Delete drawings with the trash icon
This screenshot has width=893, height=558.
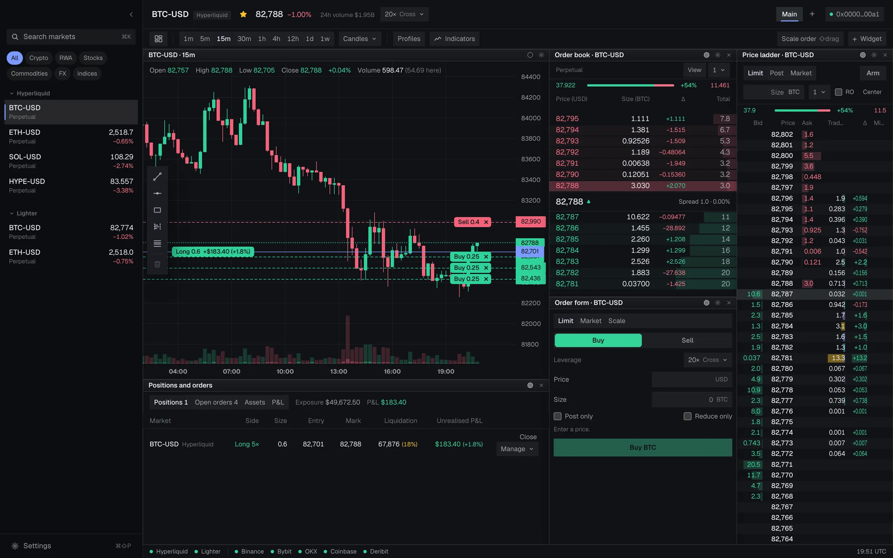tap(157, 264)
